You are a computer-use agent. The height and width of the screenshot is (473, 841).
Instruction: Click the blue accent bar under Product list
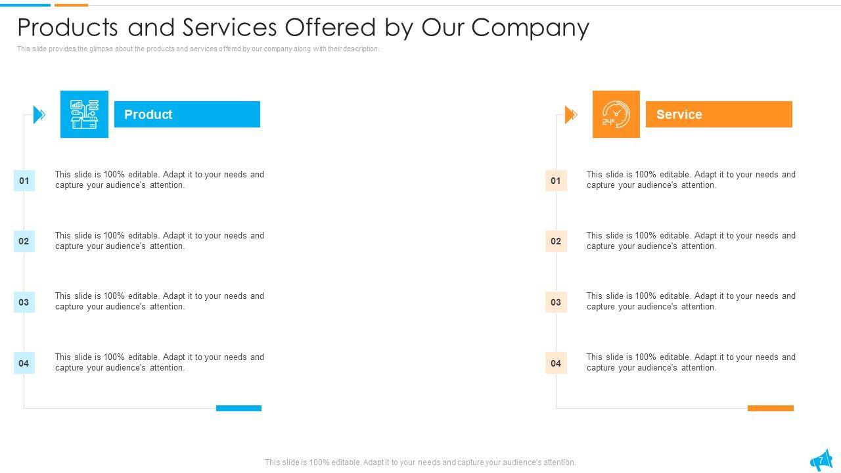pyautogui.click(x=239, y=408)
